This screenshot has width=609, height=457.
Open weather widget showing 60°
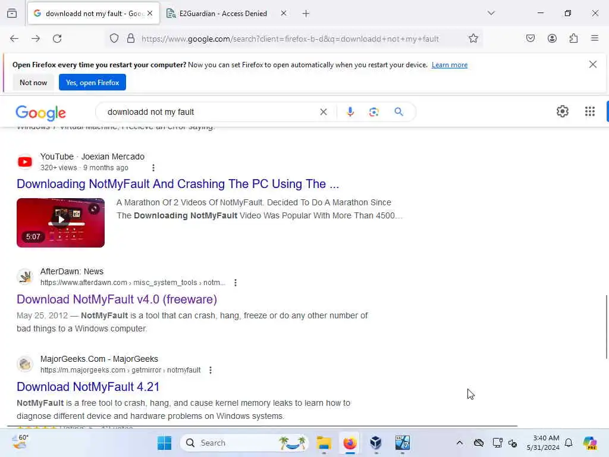coord(20,442)
